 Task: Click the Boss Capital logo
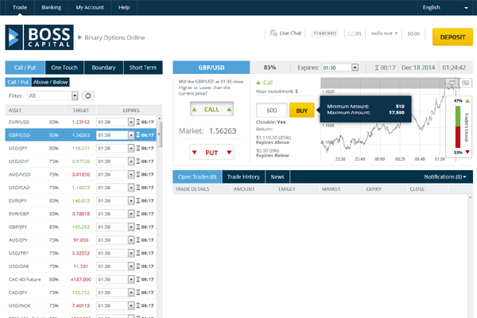tap(38, 37)
